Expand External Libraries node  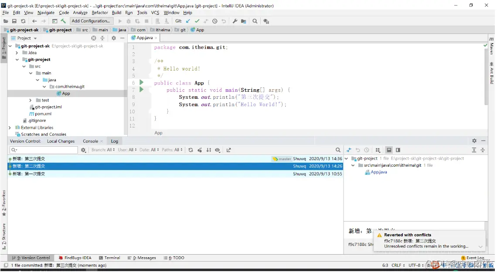[x=10, y=128]
